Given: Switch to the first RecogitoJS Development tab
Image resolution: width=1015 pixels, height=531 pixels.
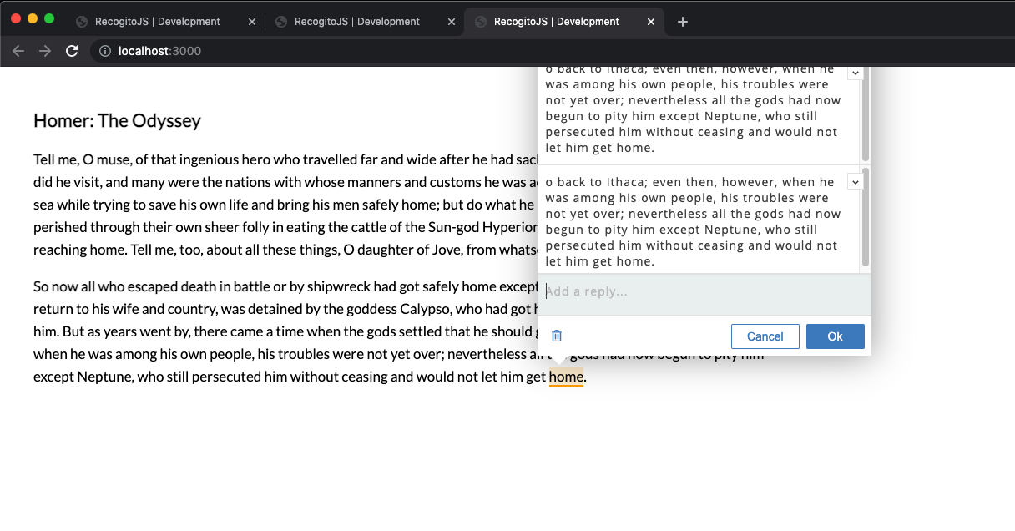Looking at the screenshot, I should (159, 21).
